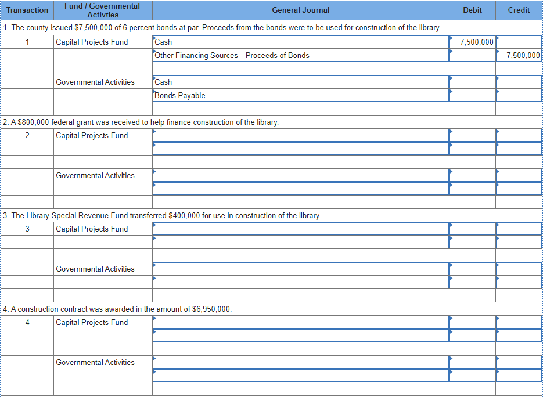Select the debit cell showing 7,500,000
The width and height of the screenshot is (543, 397).
[x=472, y=42]
